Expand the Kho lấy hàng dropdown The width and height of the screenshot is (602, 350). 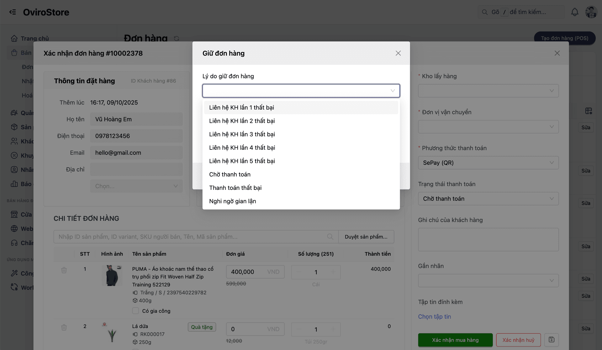point(488,91)
